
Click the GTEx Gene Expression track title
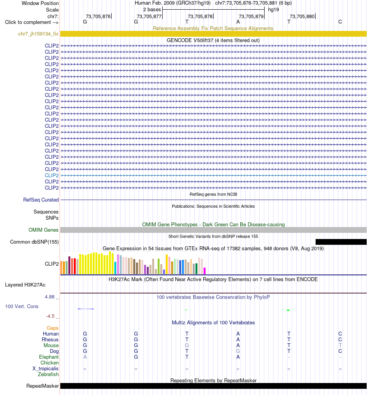pos(213,248)
